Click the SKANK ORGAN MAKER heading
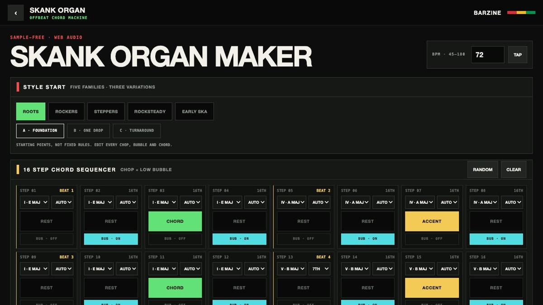543x305 pixels. (161, 57)
